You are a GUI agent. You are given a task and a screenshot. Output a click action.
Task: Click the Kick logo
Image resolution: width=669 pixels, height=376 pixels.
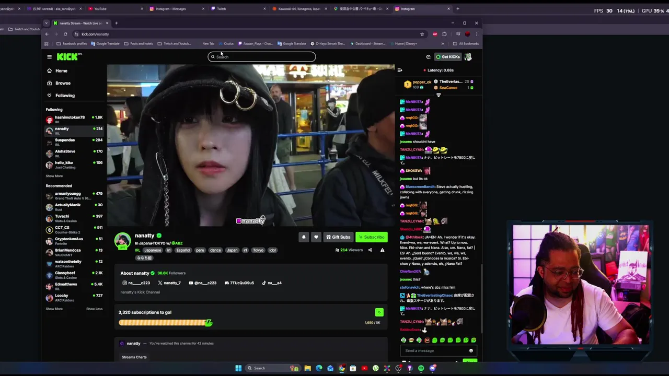tap(70, 56)
